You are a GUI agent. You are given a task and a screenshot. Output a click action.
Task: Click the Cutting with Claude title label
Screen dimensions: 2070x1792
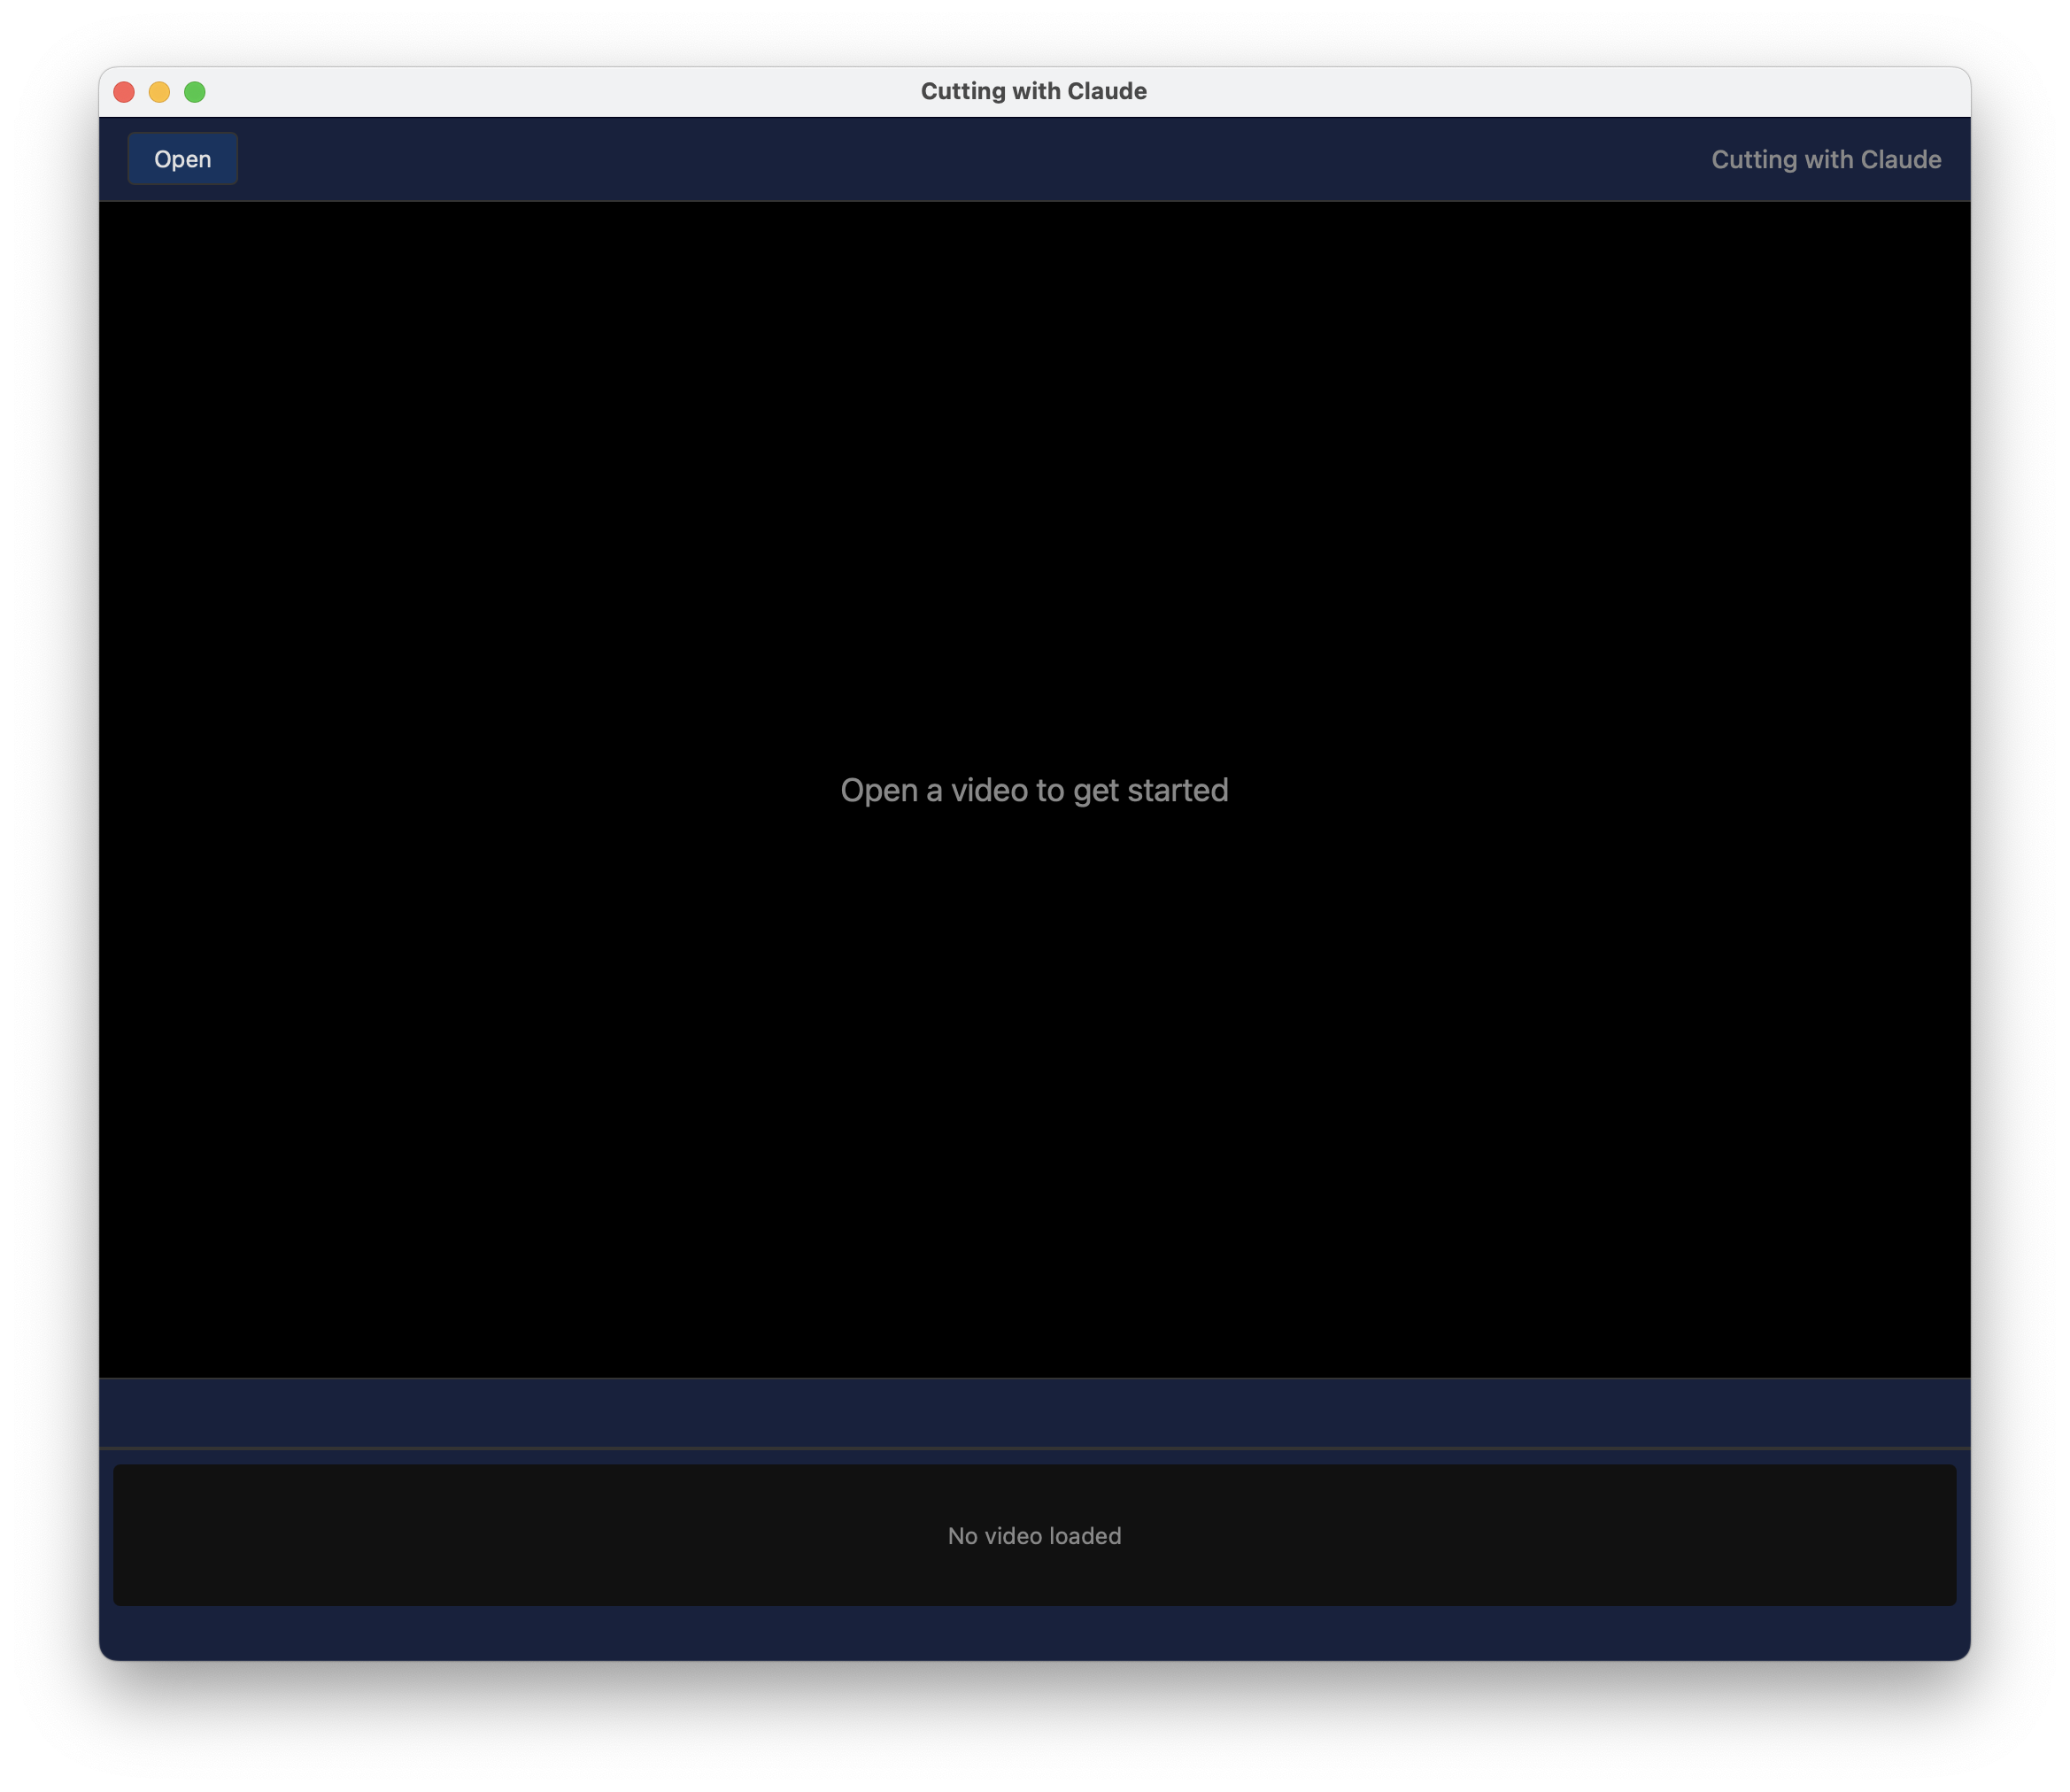point(1827,158)
